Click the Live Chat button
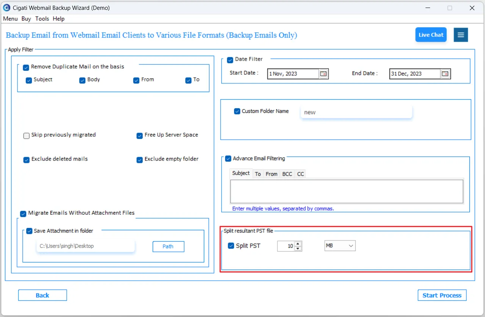This screenshot has width=485, height=317. point(431,35)
